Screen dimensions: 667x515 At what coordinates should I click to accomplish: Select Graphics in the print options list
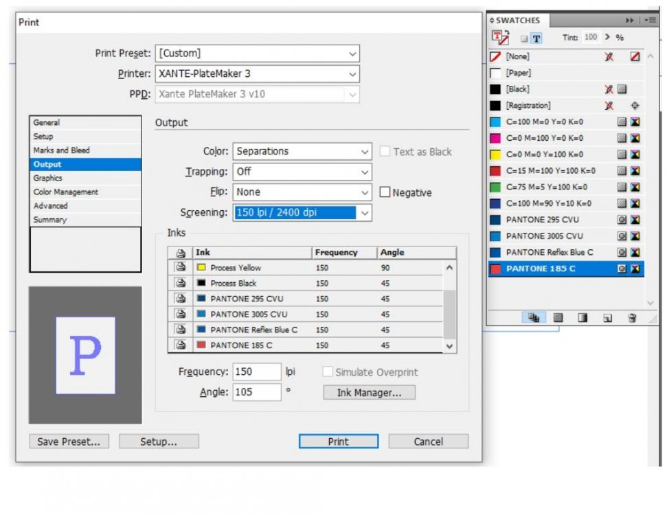coord(85,178)
